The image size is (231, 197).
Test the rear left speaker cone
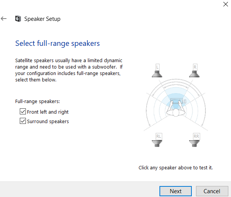pyautogui.click(x=157, y=144)
